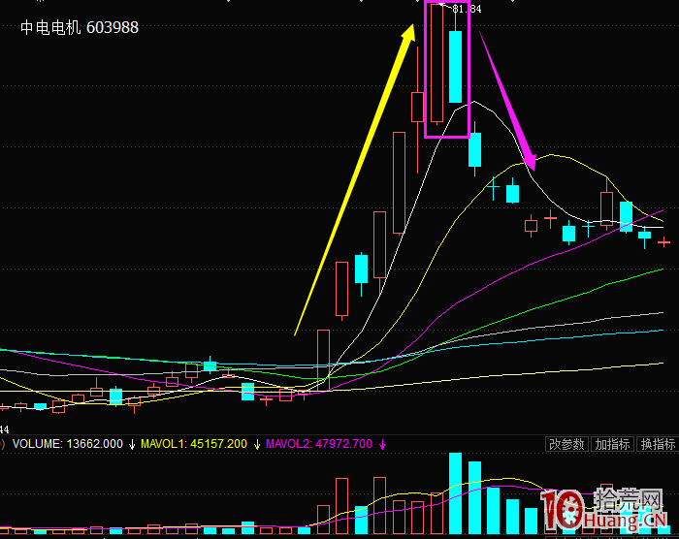Click the 加指标 button
679x539 pixels.
(x=613, y=444)
